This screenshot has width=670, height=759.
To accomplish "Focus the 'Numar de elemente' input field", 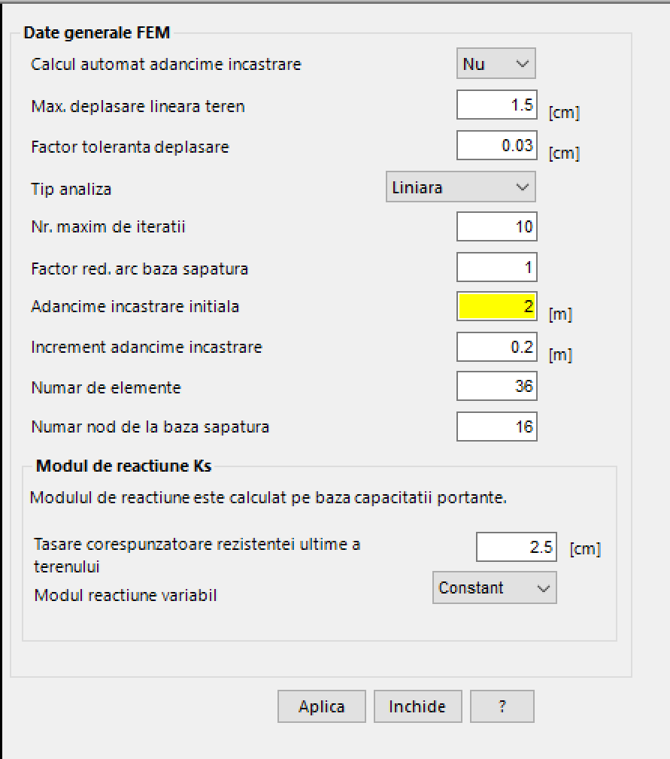I will pos(496,387).
